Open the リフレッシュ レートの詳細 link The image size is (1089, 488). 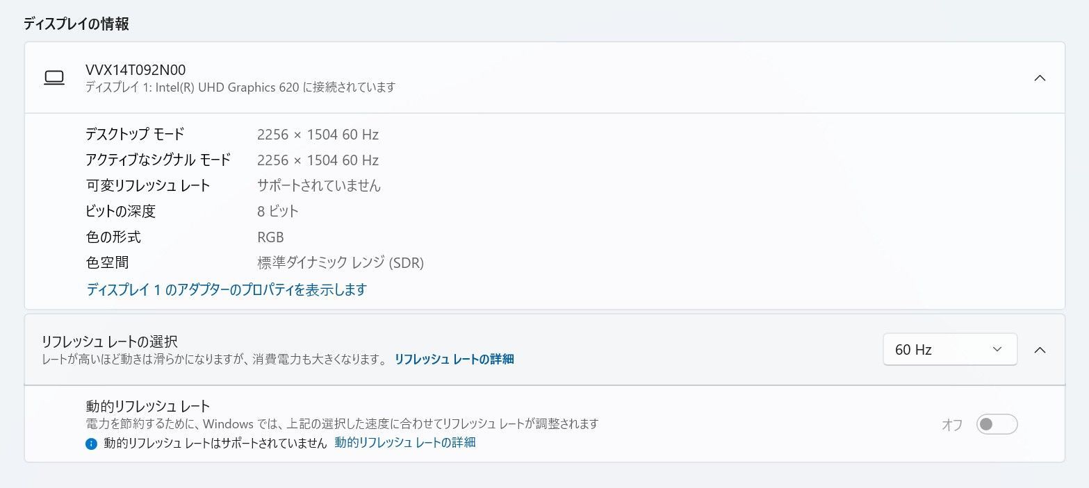pyautogui.click(x=454, y=359)
